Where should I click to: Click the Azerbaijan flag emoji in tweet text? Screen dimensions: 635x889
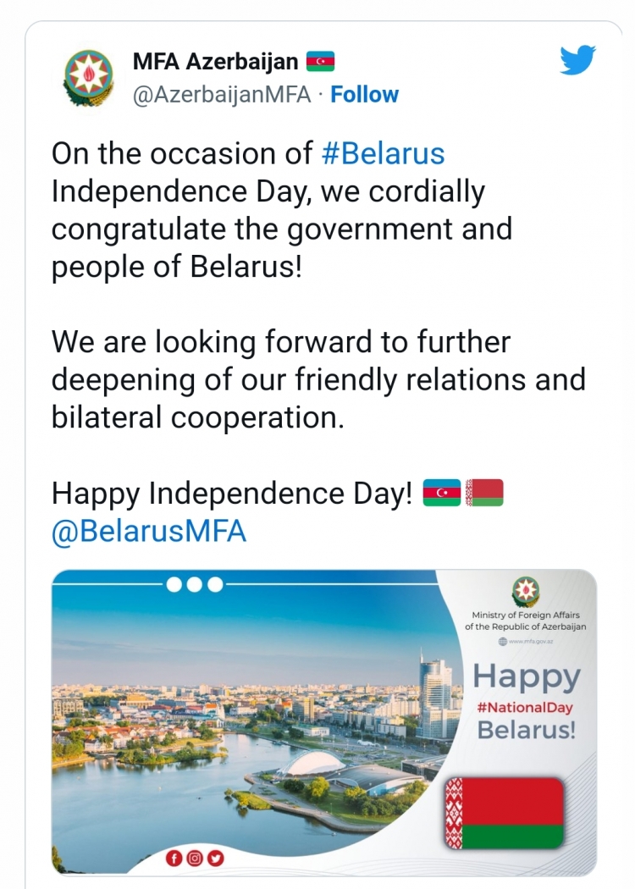(442, 493)
